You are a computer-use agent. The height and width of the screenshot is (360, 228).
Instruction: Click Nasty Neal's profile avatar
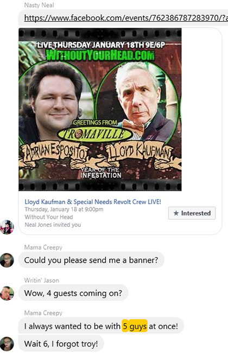point(7,227)
